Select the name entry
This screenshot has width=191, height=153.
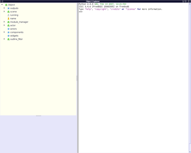[13, 18]
